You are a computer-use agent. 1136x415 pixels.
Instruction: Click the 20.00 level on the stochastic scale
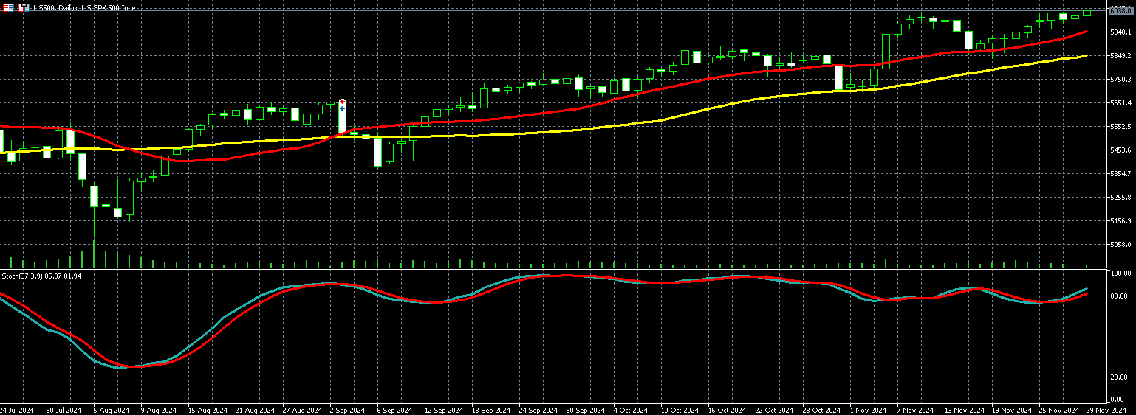pyautogui.click(x=1121, y=377)
